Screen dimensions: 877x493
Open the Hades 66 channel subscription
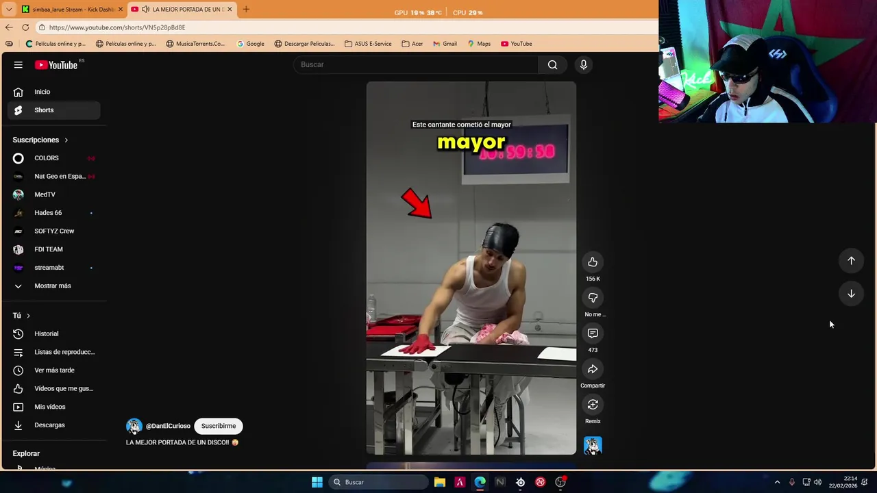tap(53, 213)
